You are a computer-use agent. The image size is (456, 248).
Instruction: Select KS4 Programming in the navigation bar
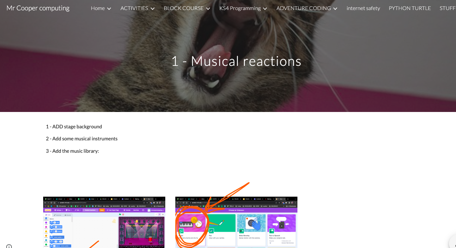tap(240, 8)
